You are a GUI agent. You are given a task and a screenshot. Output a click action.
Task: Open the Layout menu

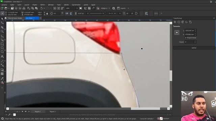(27, 5)
